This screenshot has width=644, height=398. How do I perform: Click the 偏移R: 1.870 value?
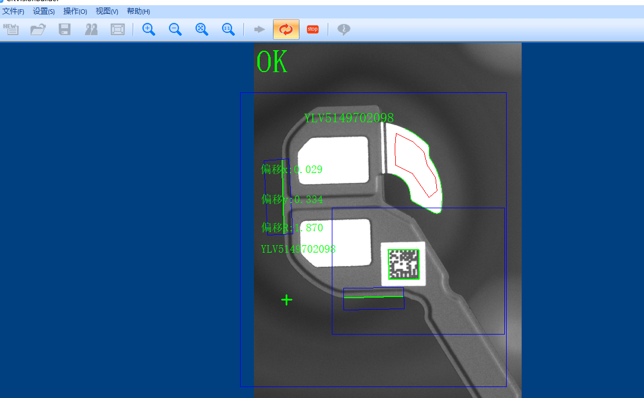point(292,227)
